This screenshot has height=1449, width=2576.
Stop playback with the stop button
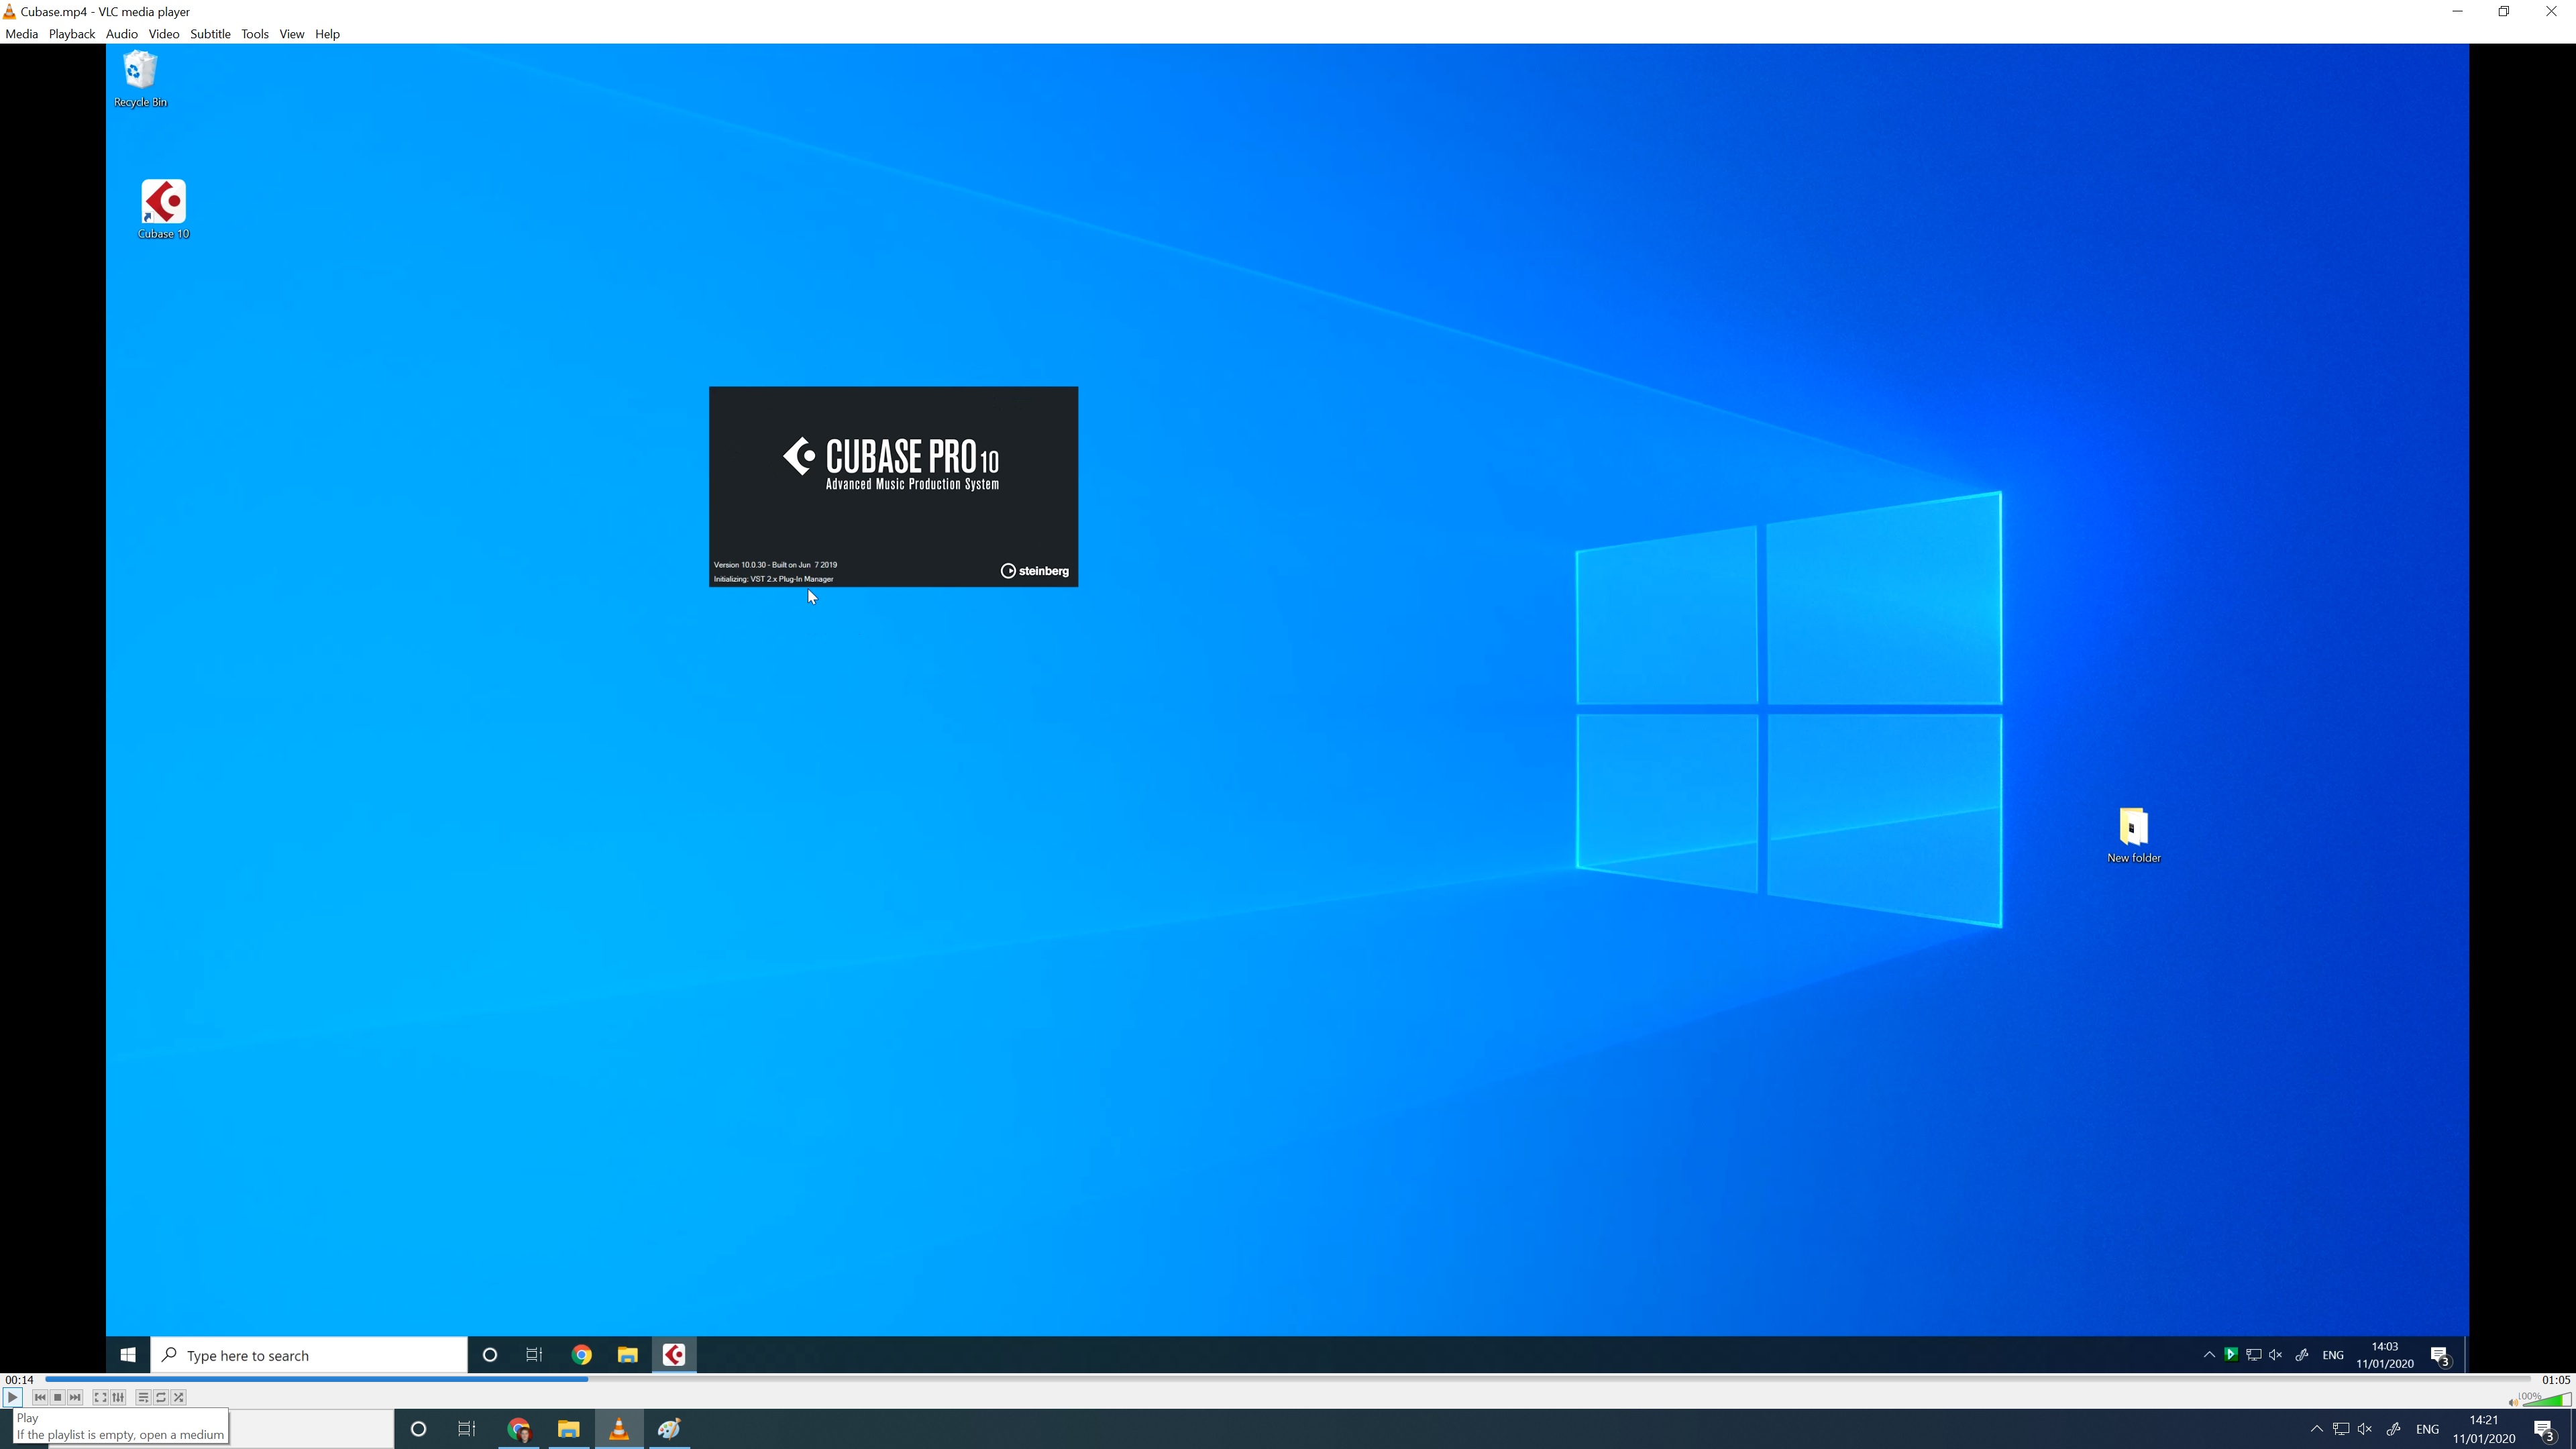tap(58, 1397)
